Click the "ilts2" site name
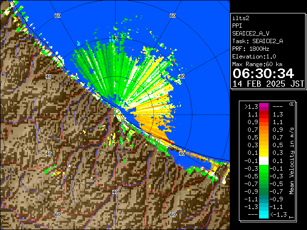Viewport: 307px width, 230px height. coord(241,18)
